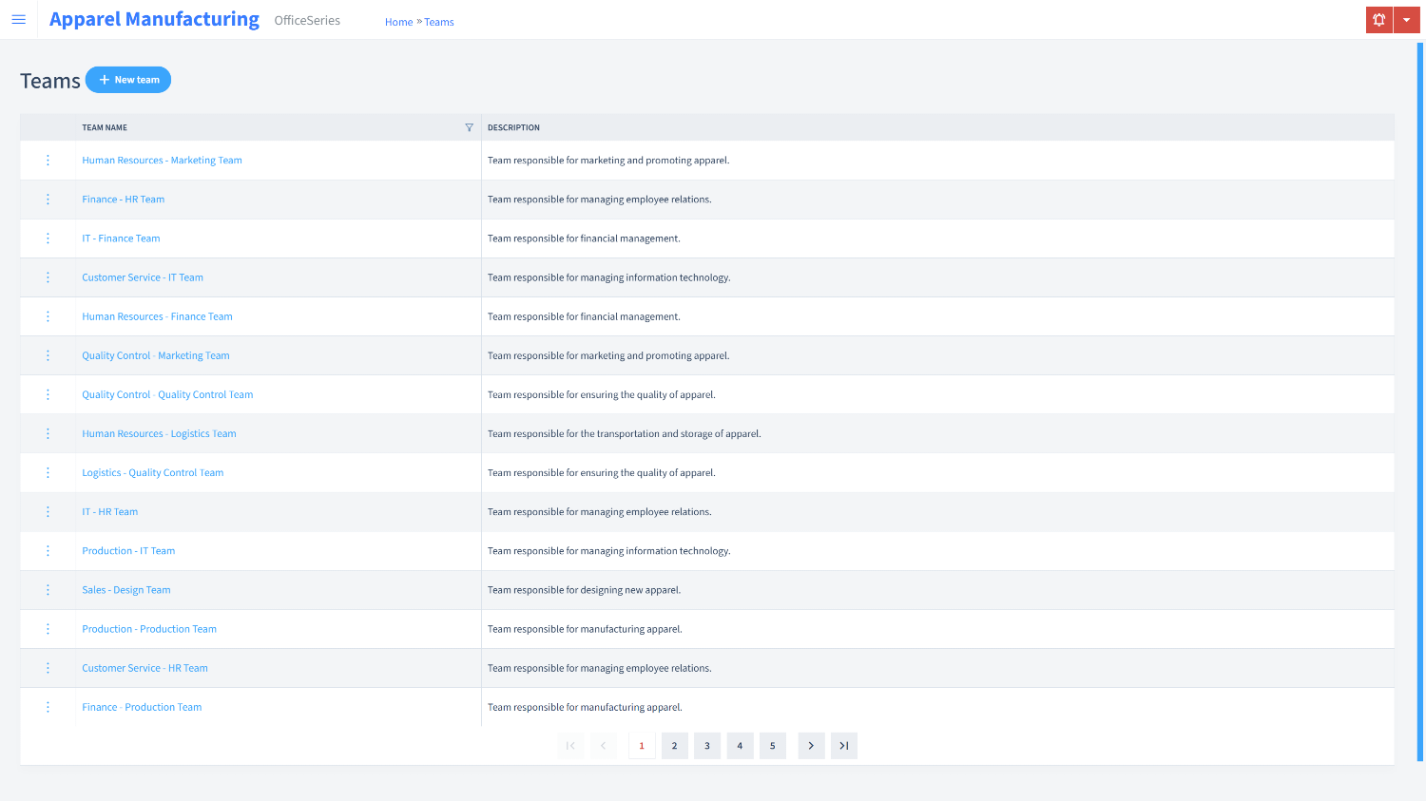The image size is (1426, 801).
Task: Open row actions for Finance - HR Team
Action: (x=48, y=200)
